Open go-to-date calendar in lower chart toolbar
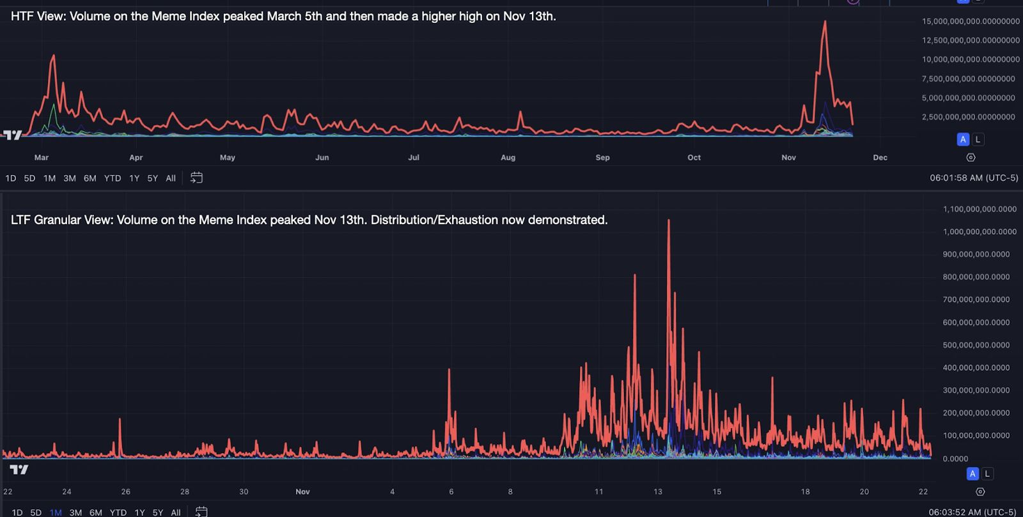The image size is (1023, 517). click(201, 511)
